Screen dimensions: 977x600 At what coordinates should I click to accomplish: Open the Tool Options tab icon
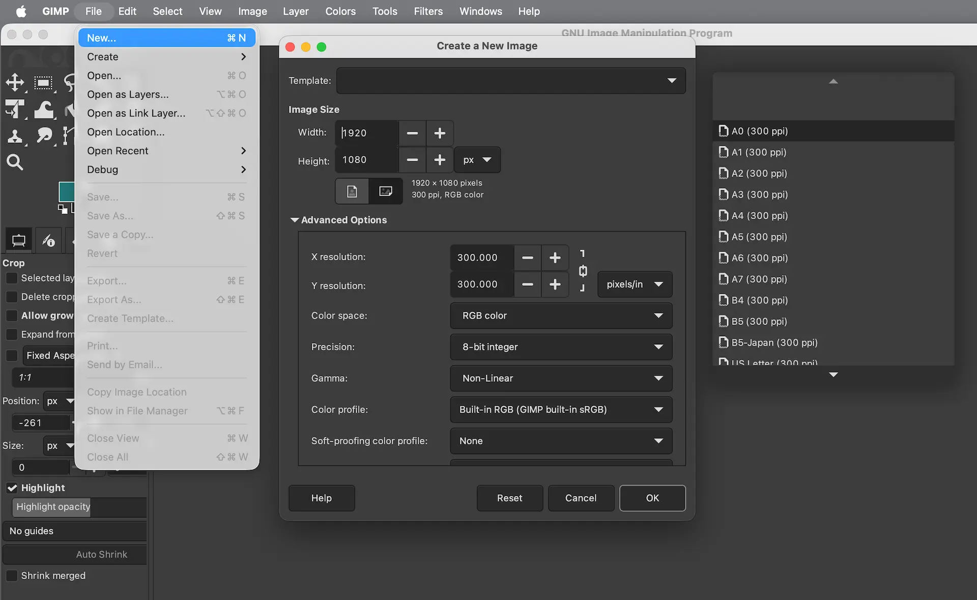pyautogui.click(x=19, y=241)
